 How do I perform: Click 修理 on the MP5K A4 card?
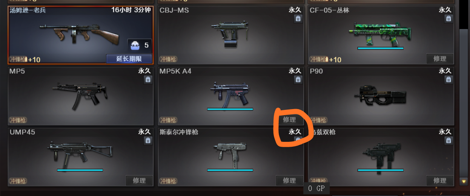coord(289,120)
